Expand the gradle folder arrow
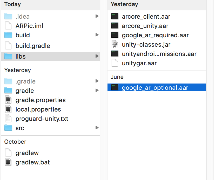The image size is (215, 180). (97, 91)
